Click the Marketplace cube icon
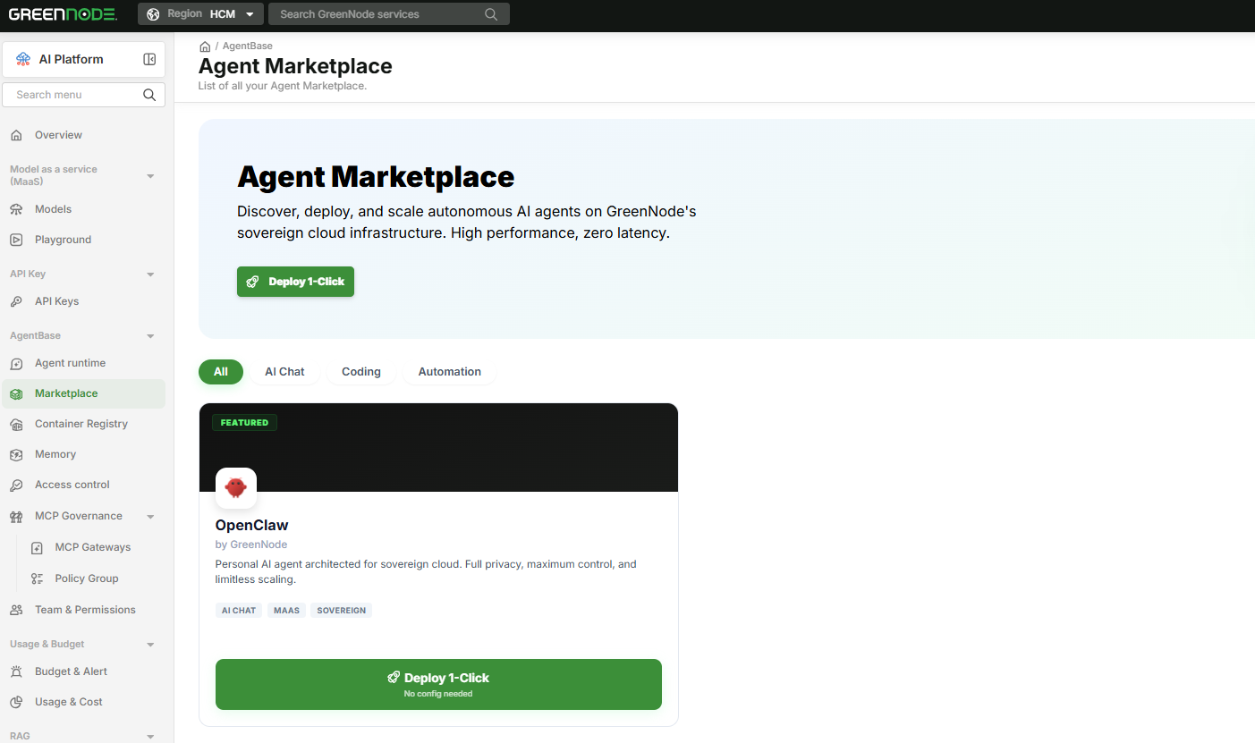1255x743 pixels. tap(16, 393)
